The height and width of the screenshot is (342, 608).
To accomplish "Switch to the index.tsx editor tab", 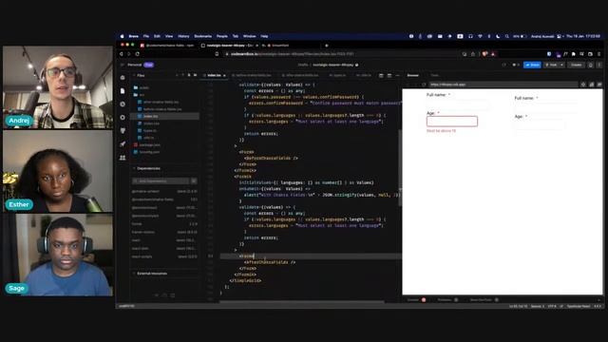I will point(214,75).
